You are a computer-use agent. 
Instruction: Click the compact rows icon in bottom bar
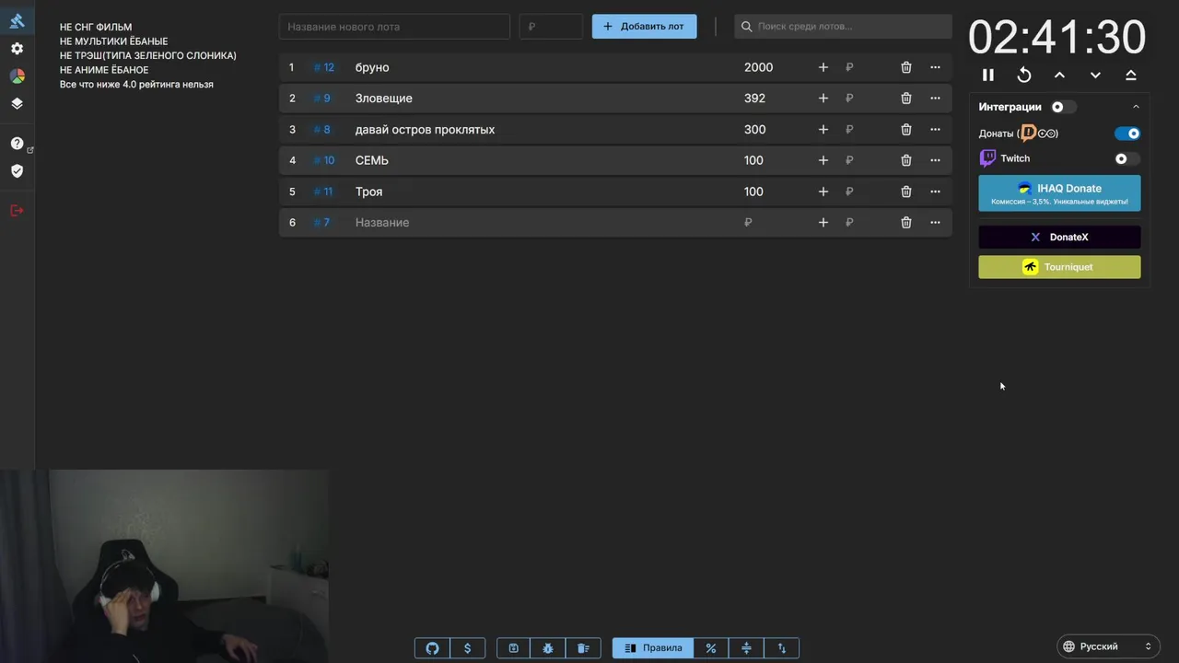[x=746, y=648]
